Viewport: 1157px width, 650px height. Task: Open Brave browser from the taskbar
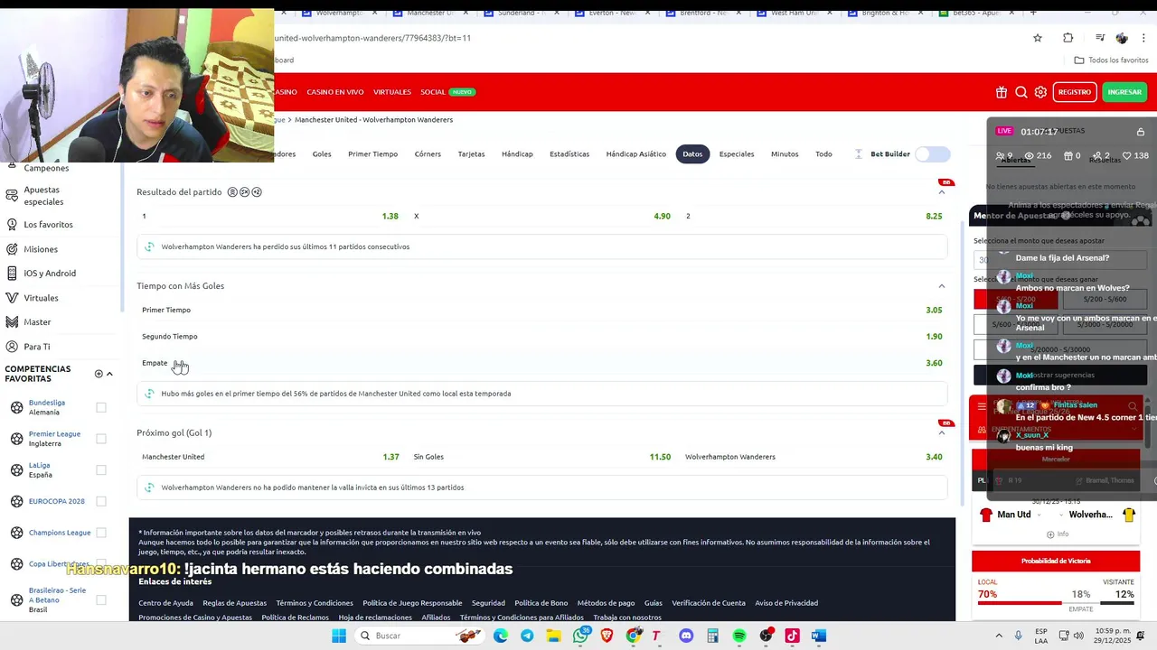607,636
